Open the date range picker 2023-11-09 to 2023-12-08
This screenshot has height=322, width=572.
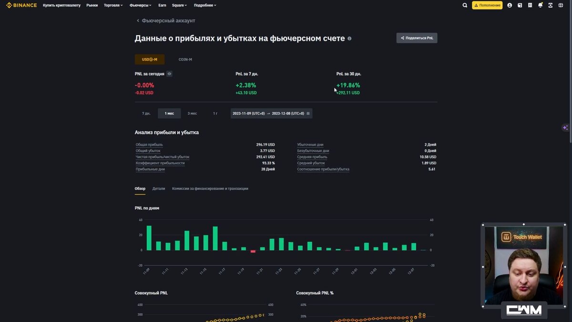click(271, 113)
